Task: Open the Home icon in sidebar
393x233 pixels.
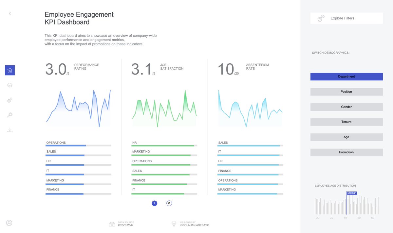Action: 10,70
